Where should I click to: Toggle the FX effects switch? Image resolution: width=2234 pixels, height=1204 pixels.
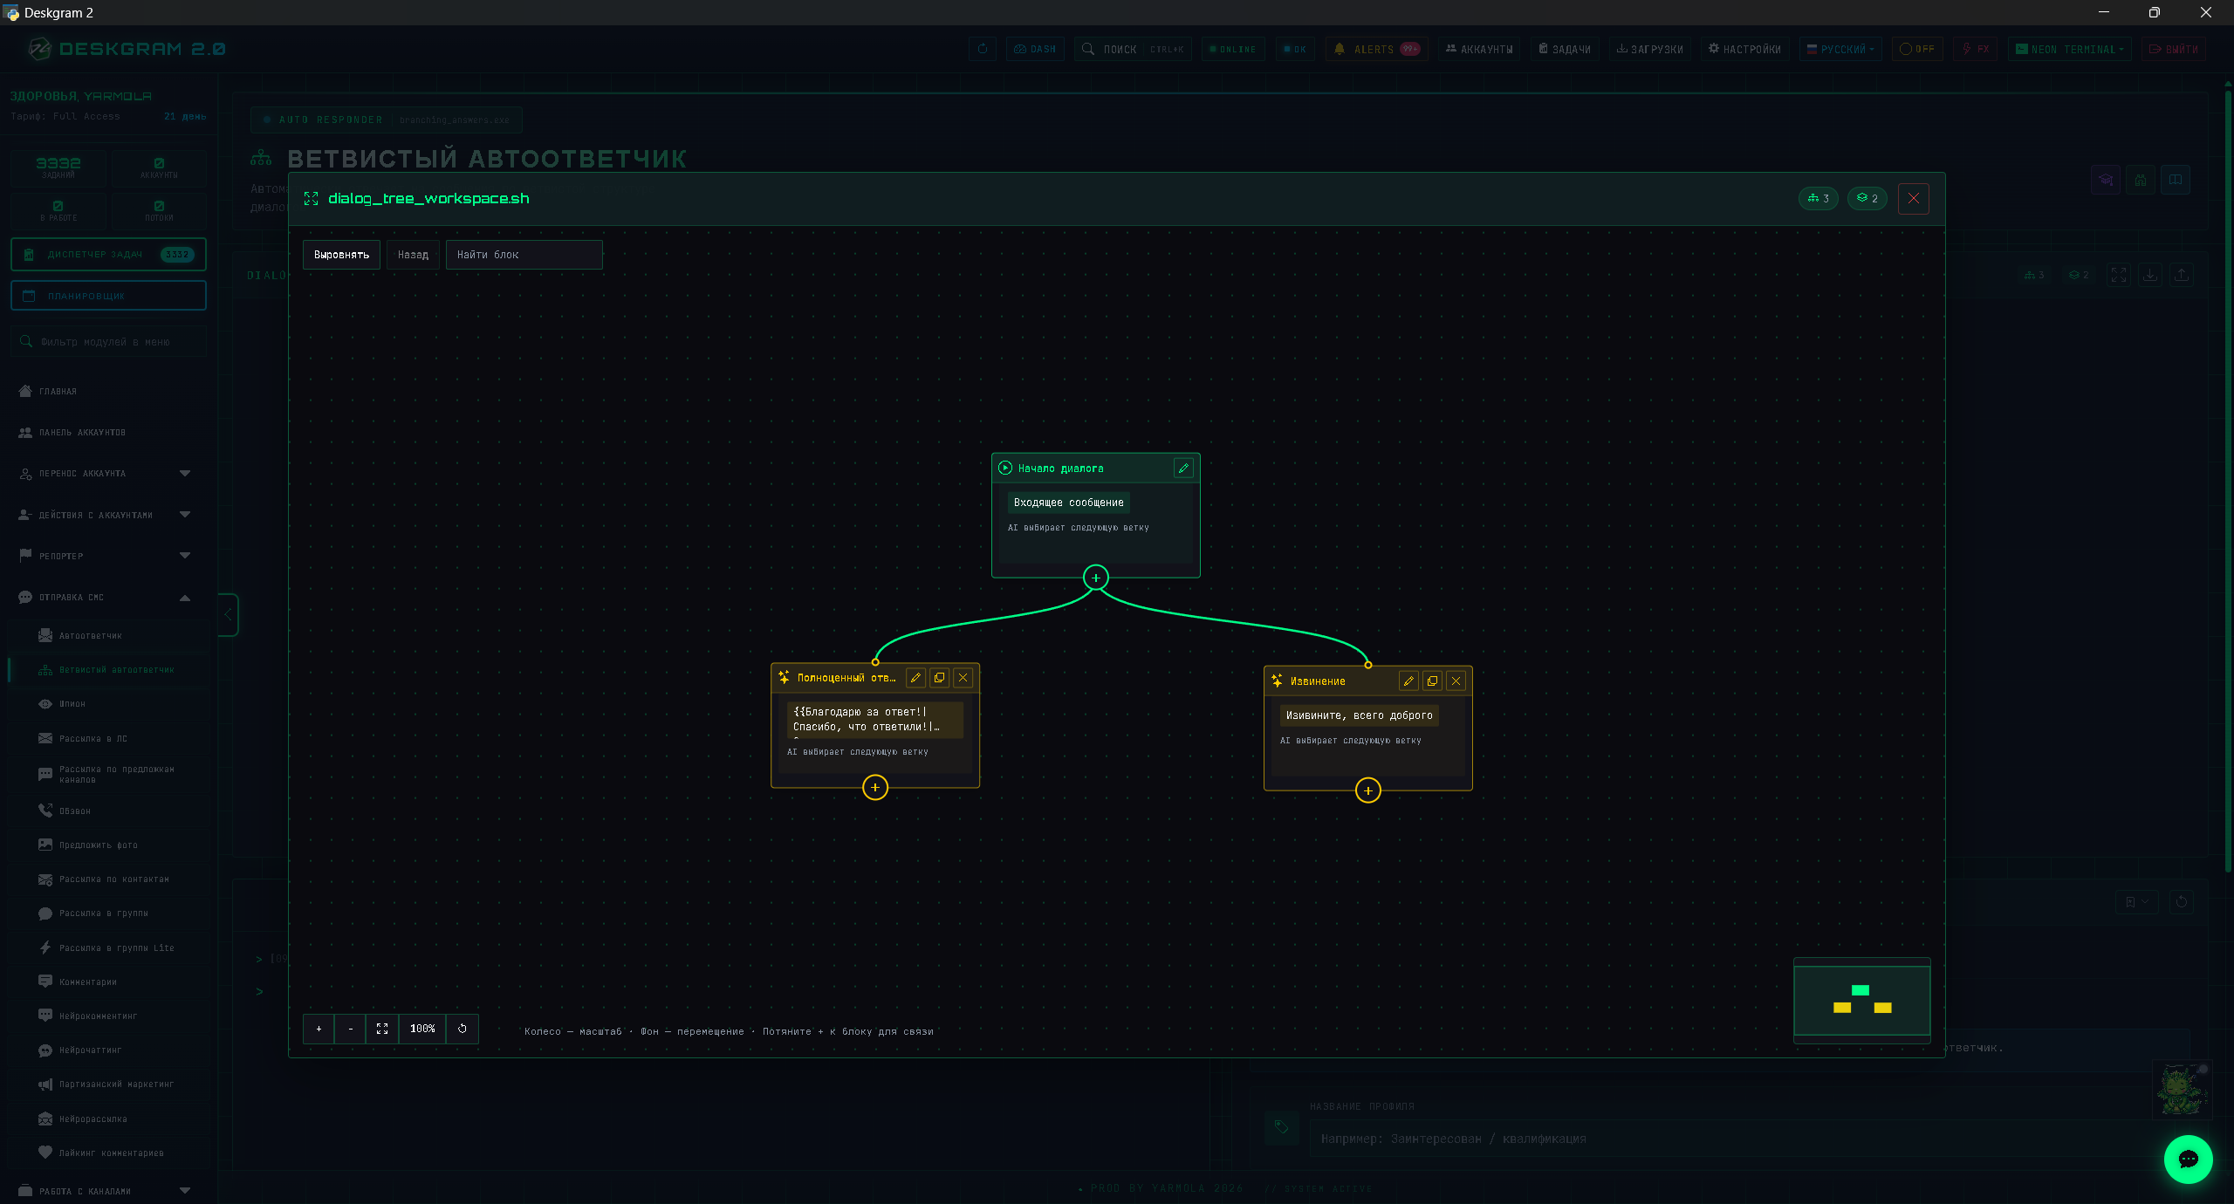(x=1975, y=49)
